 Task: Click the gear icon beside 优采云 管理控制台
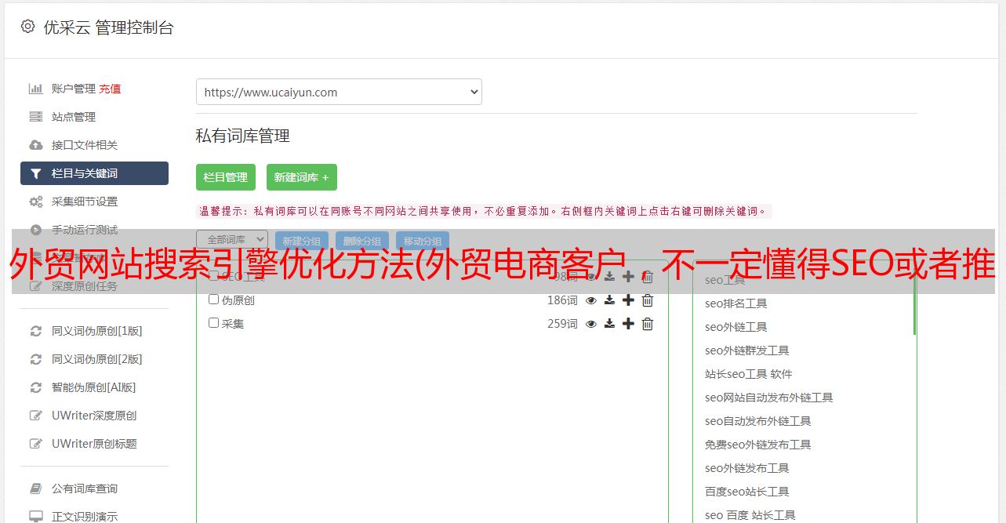coord(28,27)
